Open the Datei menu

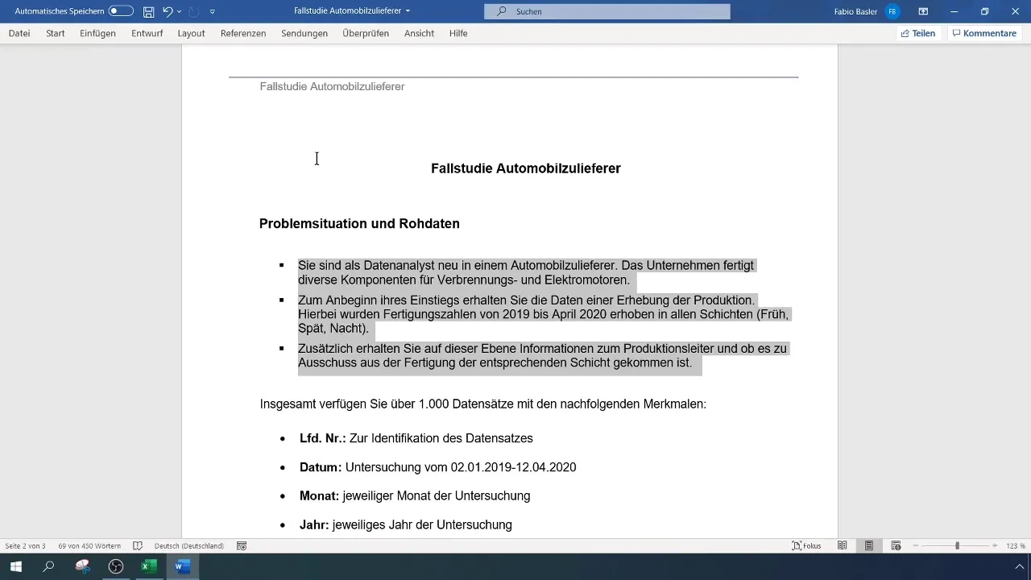click(19, 33)
